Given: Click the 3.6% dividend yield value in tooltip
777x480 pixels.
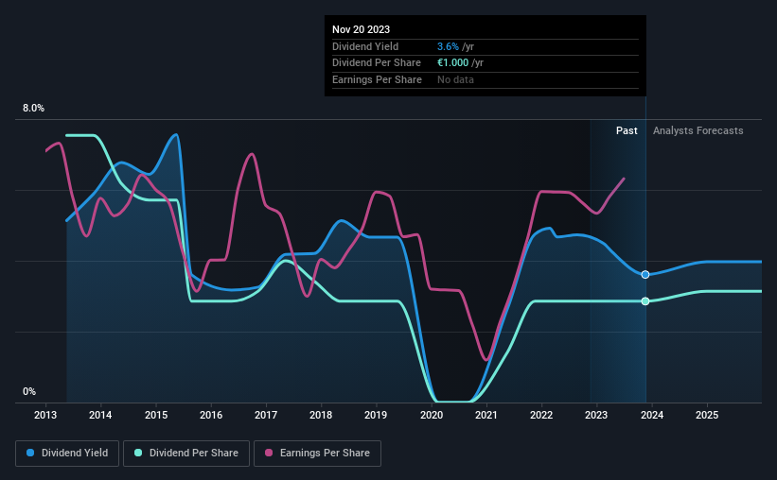Looking at the screenshot, I should pos(448,46).
